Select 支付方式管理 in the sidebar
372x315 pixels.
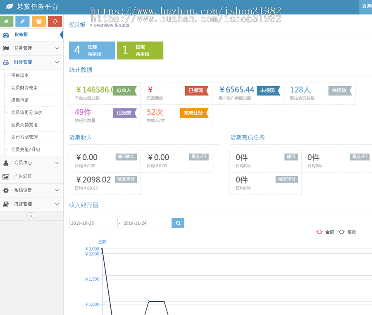(x=24, y=137)
